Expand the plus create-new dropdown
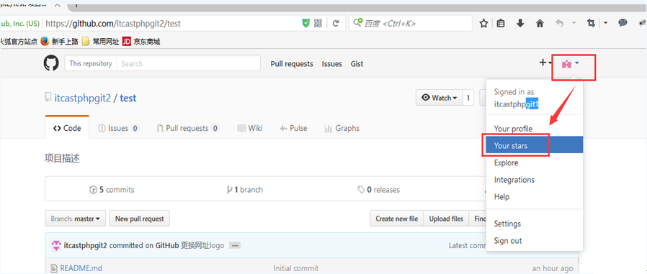The image size is (647, 274). pos(546,63)
